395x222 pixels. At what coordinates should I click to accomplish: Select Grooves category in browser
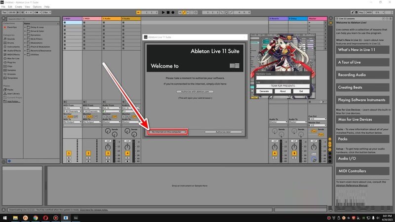tap(11, 74)
